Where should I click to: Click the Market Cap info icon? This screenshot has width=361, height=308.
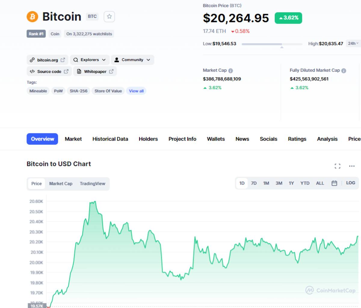230,71
